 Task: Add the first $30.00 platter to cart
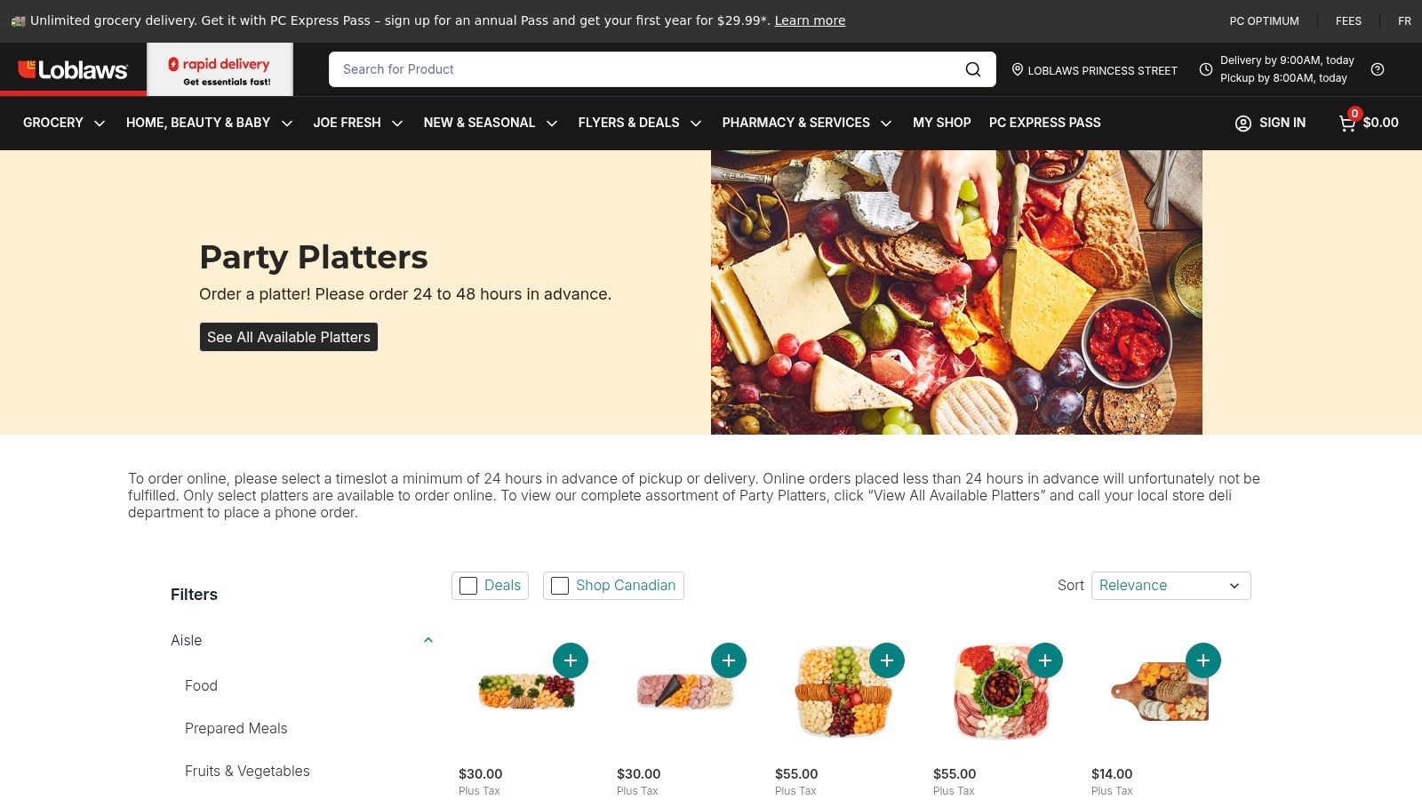tap(571, 660)
